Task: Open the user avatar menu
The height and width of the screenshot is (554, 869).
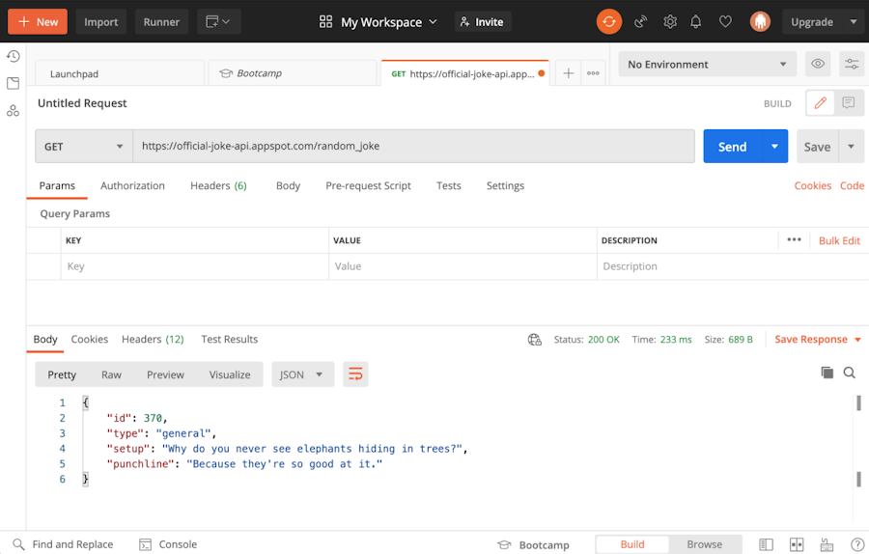Action: click(760, 21)
